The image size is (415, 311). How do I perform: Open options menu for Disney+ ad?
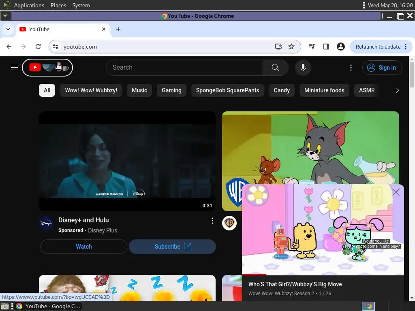pos(212,221)
